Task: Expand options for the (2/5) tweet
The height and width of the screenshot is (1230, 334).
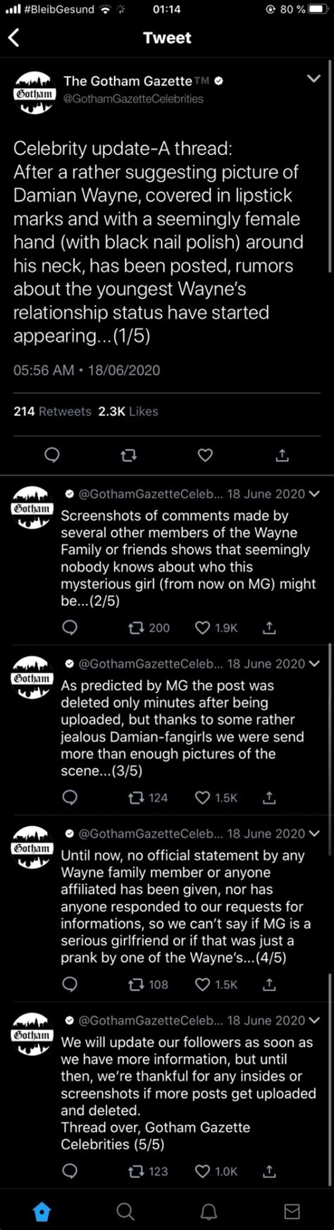Action: pyautogui.click(x=314, y=494)
